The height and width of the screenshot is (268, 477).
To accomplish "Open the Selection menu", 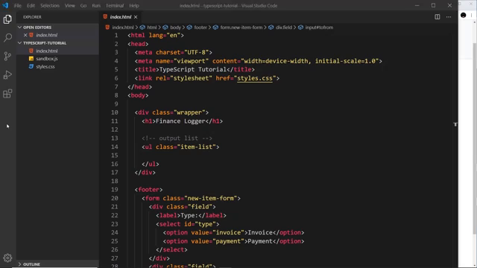I will 50,5.
